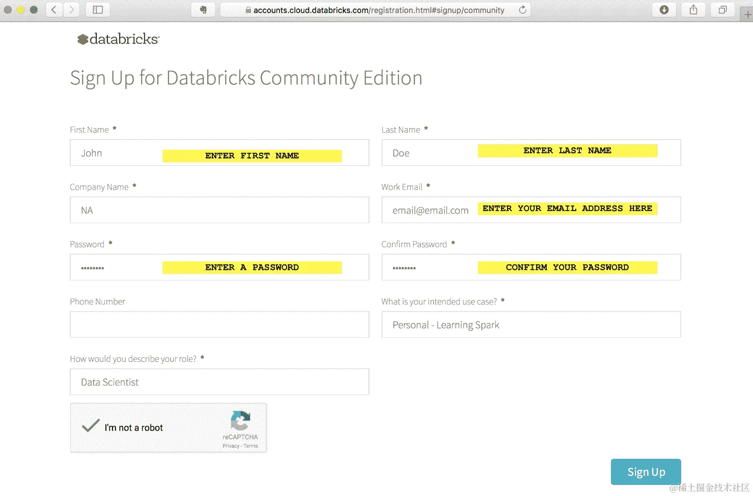Minimize Safari with the yellow button
This screenshot has width=753, height=496.
pos(21,10)
